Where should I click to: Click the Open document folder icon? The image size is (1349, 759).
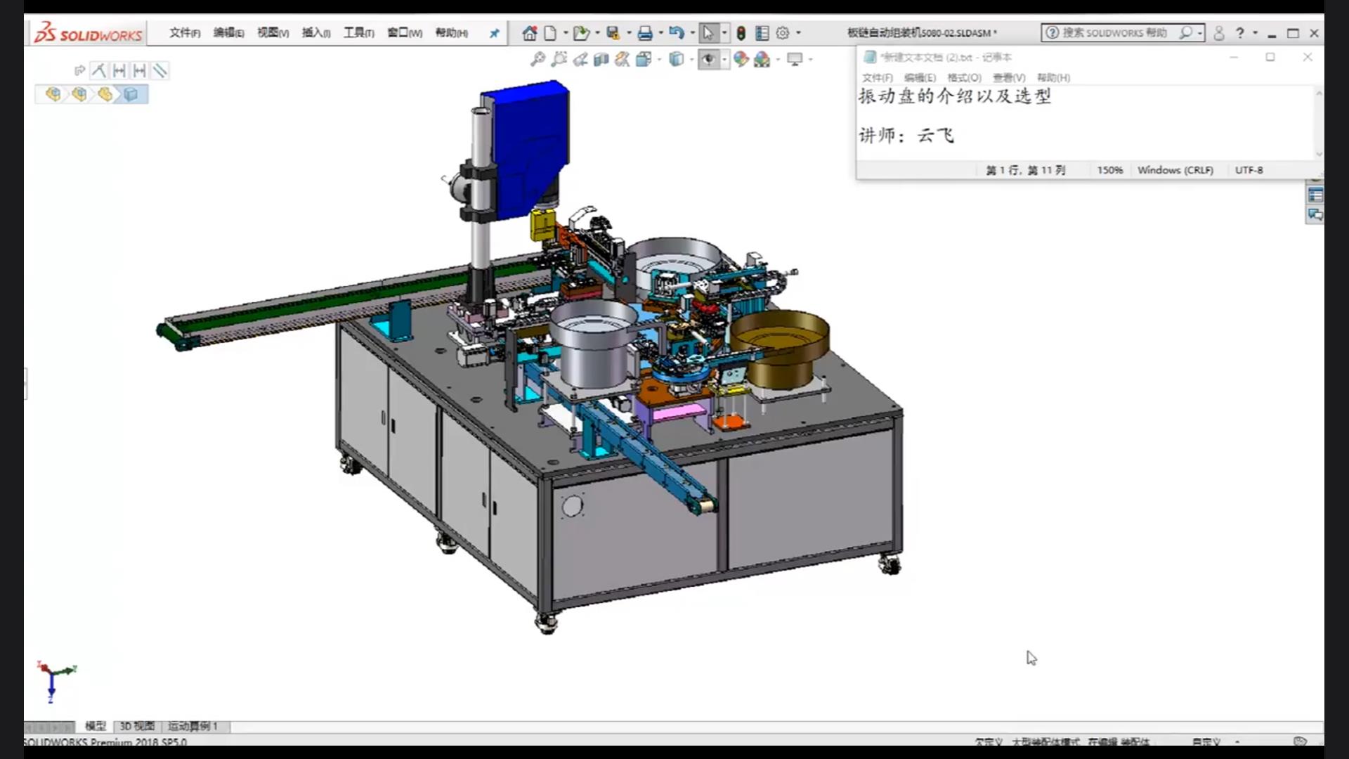click(580, 33)
